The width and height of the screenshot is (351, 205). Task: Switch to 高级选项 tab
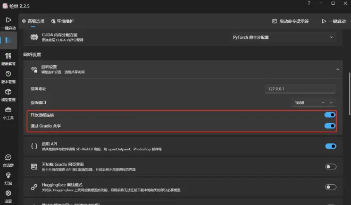coord(33,21)
